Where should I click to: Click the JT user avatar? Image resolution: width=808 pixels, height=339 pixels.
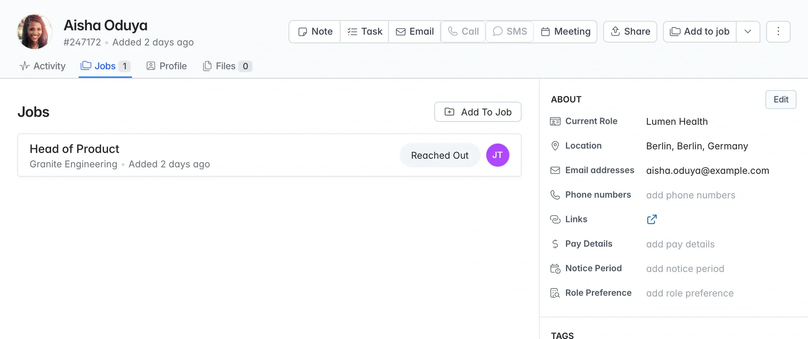pos(497,155)
